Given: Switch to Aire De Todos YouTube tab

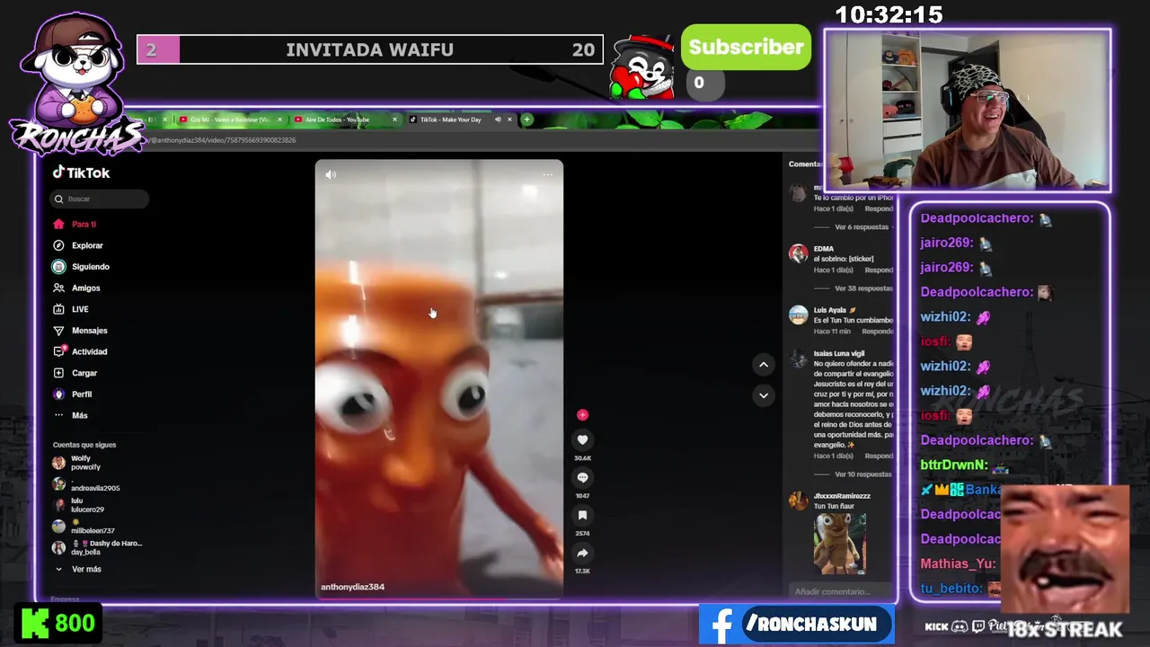Looking at the screenshot, I should (x=337, y=120).
